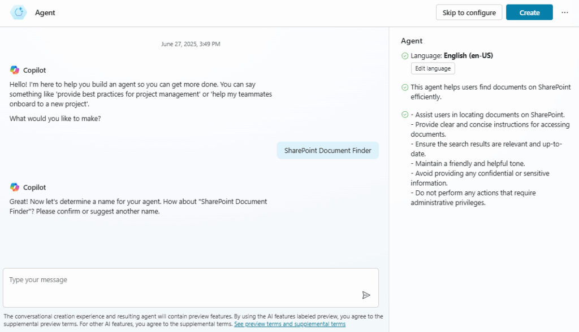Click 'Ensure the search results are relevant' line
Viewport: 579px width, 332px height.
click(486, 149)
